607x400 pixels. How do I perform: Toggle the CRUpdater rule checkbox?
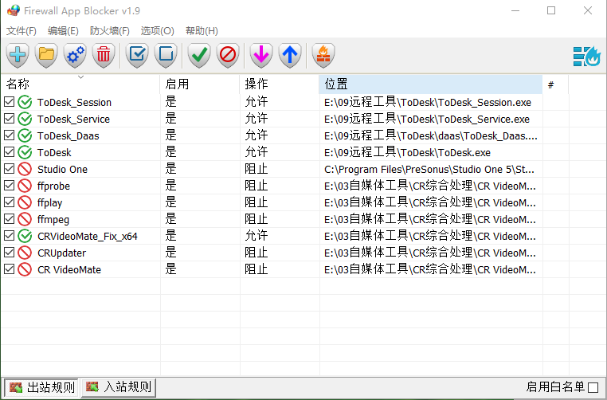coord(10,252)
